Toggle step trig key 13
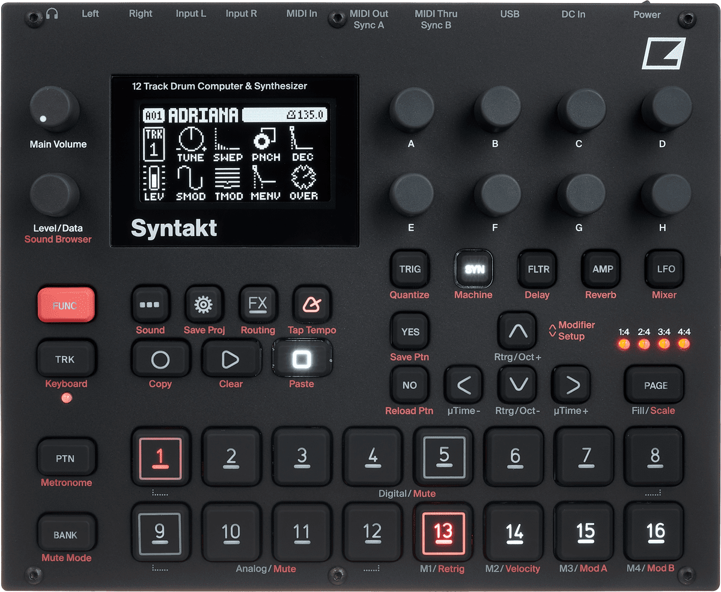The height and width of the screenshot is (592, 721). coord(443,532)
